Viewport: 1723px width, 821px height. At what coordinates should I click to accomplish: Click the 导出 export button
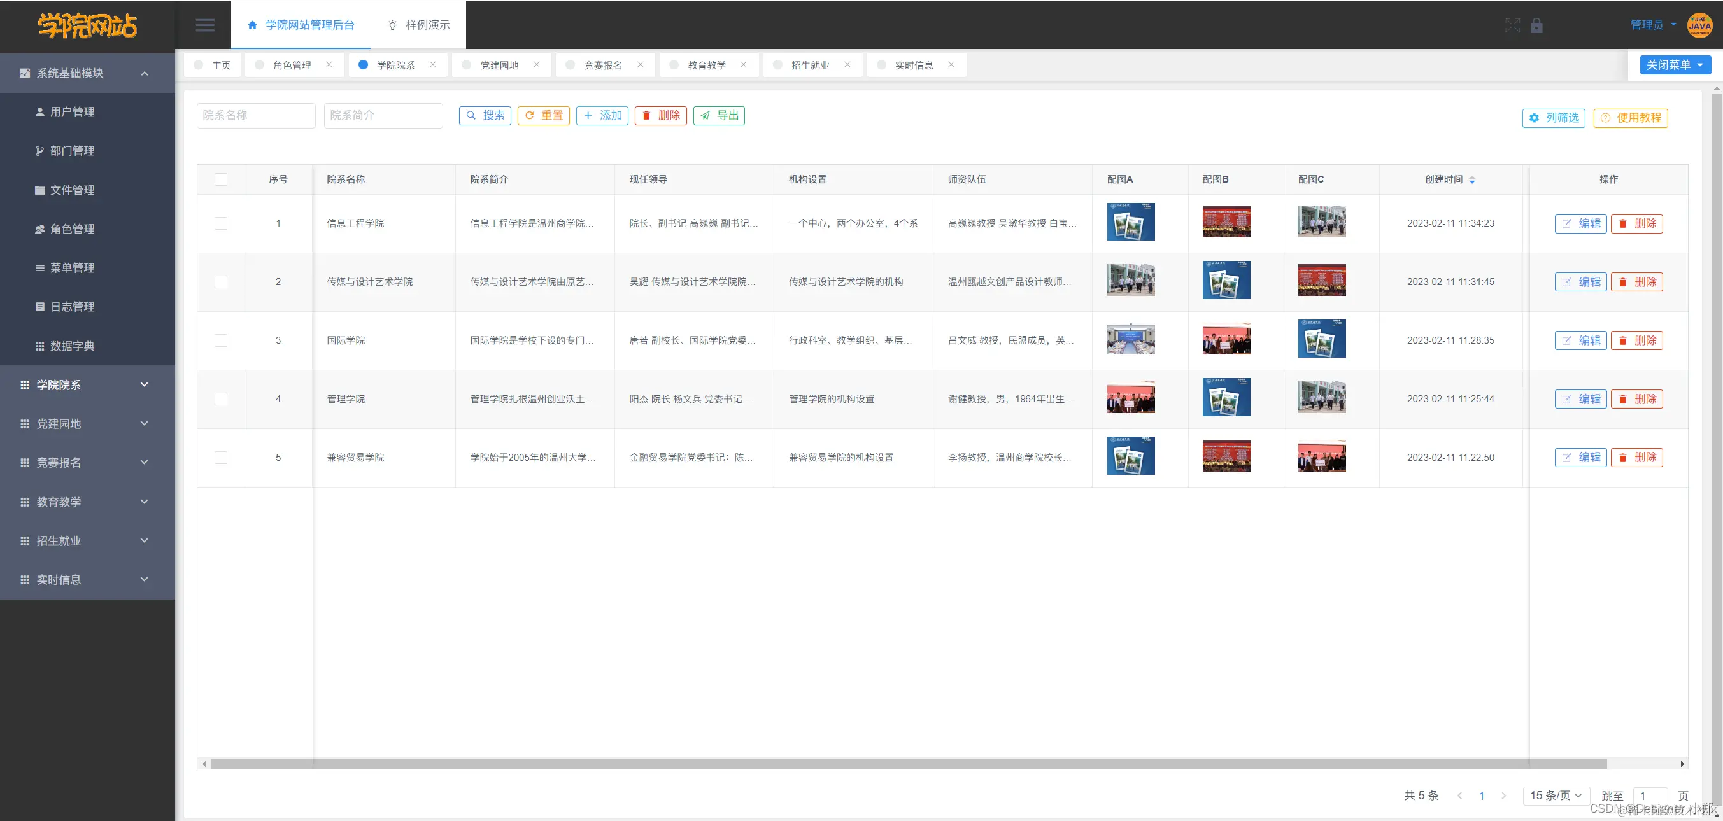coord(719,116)
